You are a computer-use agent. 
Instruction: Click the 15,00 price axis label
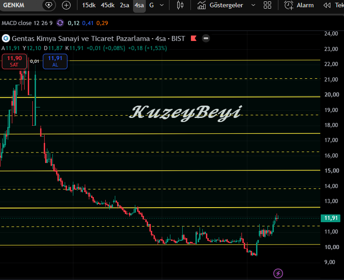332,171
